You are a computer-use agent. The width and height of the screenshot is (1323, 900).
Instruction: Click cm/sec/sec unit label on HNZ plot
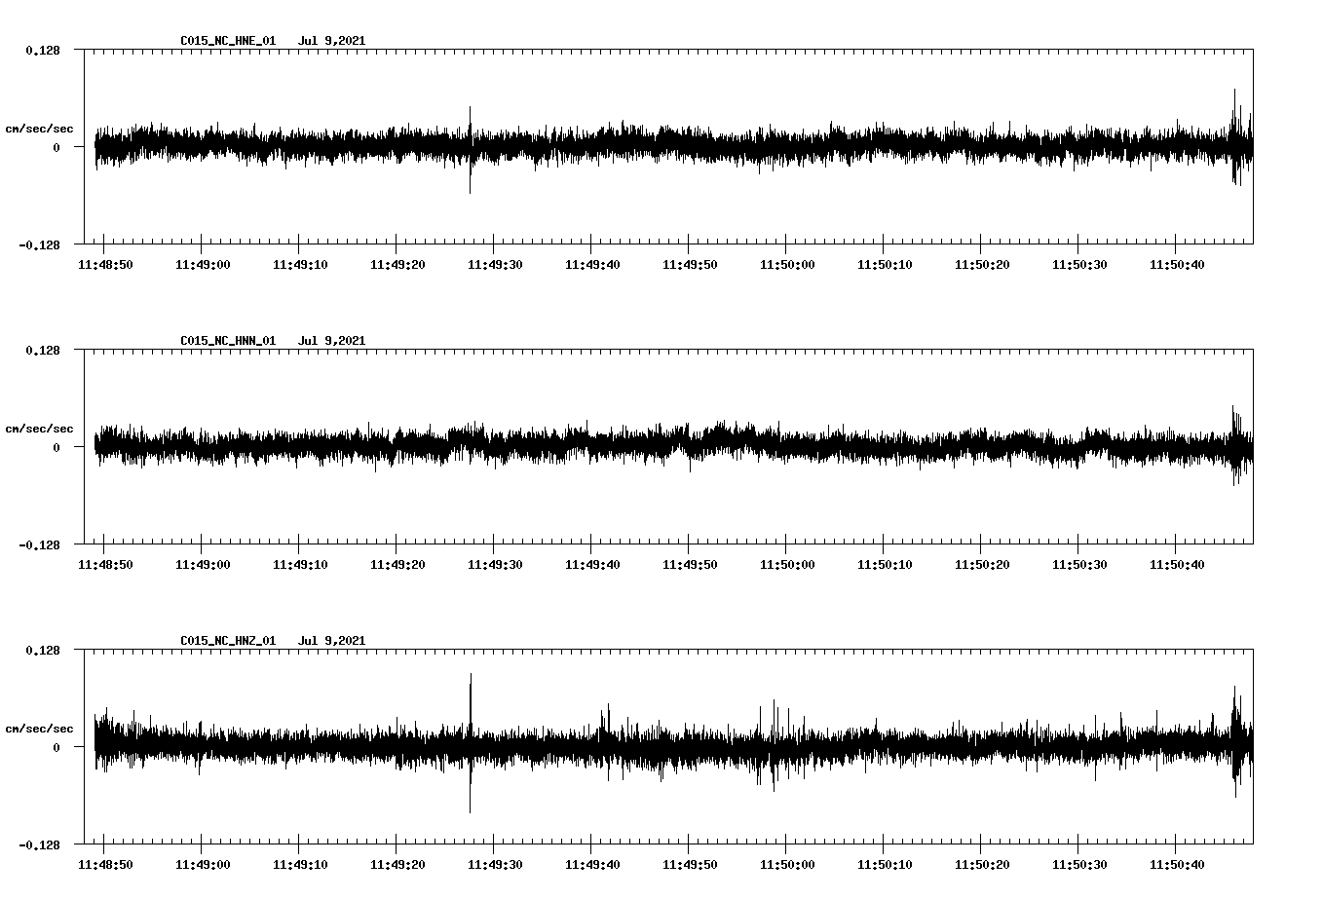tap(39, 729)
